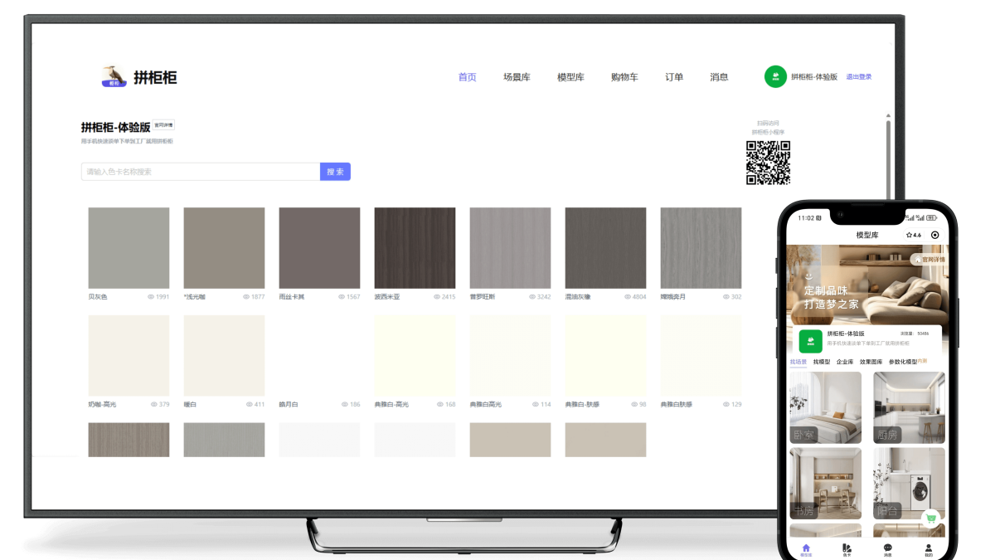Focus the color card name search field
The height and width of the screenshot is (560, 995).
(x=201, y=172)
